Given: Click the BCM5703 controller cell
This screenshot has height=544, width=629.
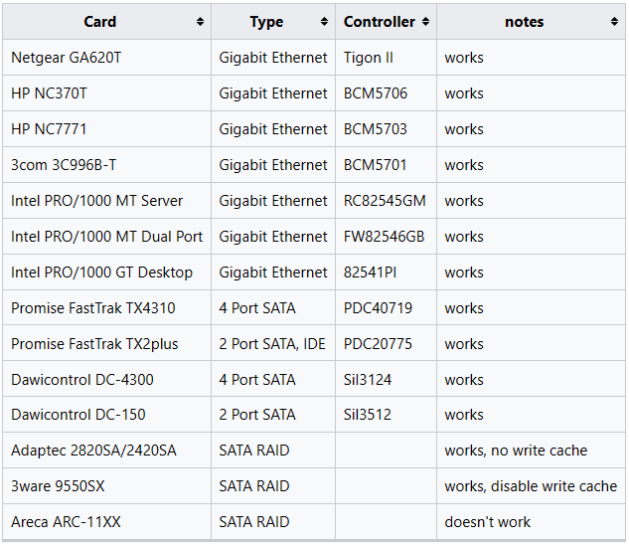Looking at the screenshot, I should click(386, 129).
